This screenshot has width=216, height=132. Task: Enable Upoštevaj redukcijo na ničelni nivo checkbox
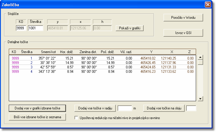click(76, 118)
